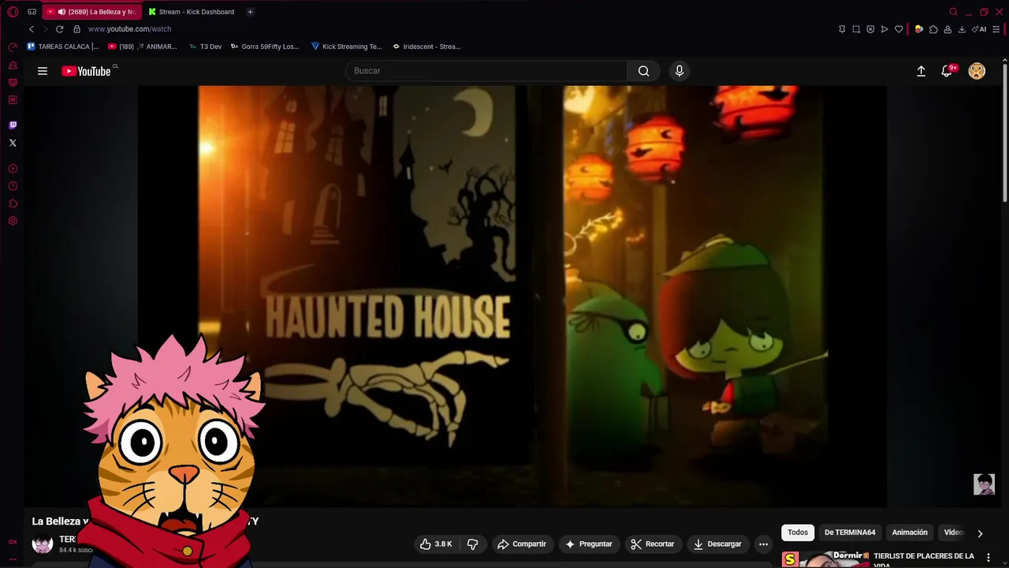The image size is (1009, 568).
Task: Click the www.youtube.com/watch address bar
Action: click(x=129, y=29)
